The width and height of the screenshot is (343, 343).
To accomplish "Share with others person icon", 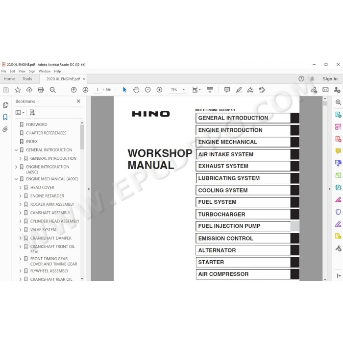I will (x=337, y=90).
